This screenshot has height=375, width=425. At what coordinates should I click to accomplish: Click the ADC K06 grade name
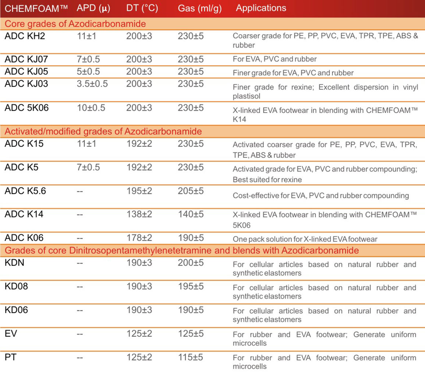pyautogui.click(x=24, y=238)
